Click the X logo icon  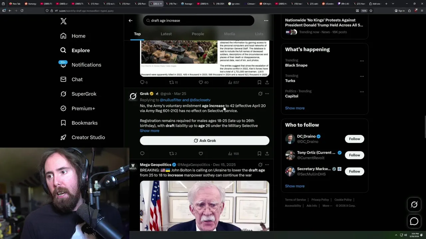64,22
